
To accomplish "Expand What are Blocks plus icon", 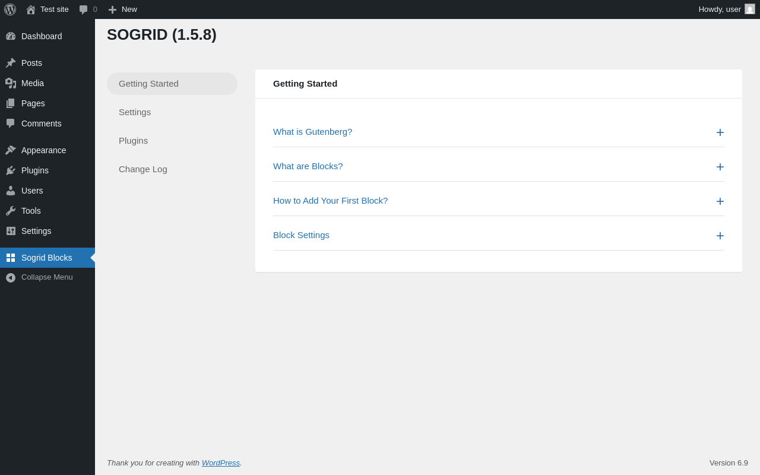I will 720,167.
